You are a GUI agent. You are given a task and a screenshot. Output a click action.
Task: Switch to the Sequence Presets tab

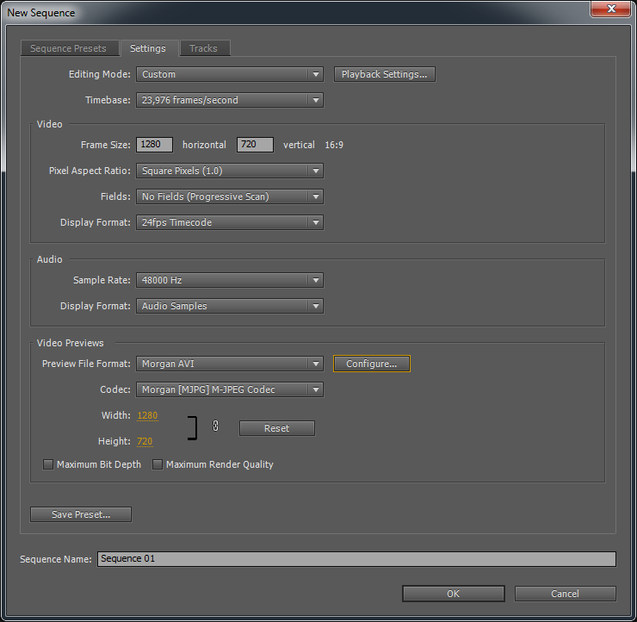[x=69, y=49]
